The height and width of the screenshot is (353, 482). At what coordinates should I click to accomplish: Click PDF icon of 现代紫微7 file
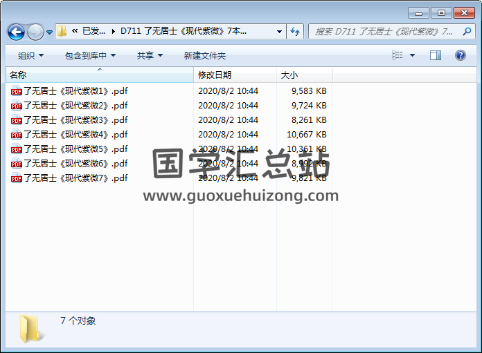17,178
